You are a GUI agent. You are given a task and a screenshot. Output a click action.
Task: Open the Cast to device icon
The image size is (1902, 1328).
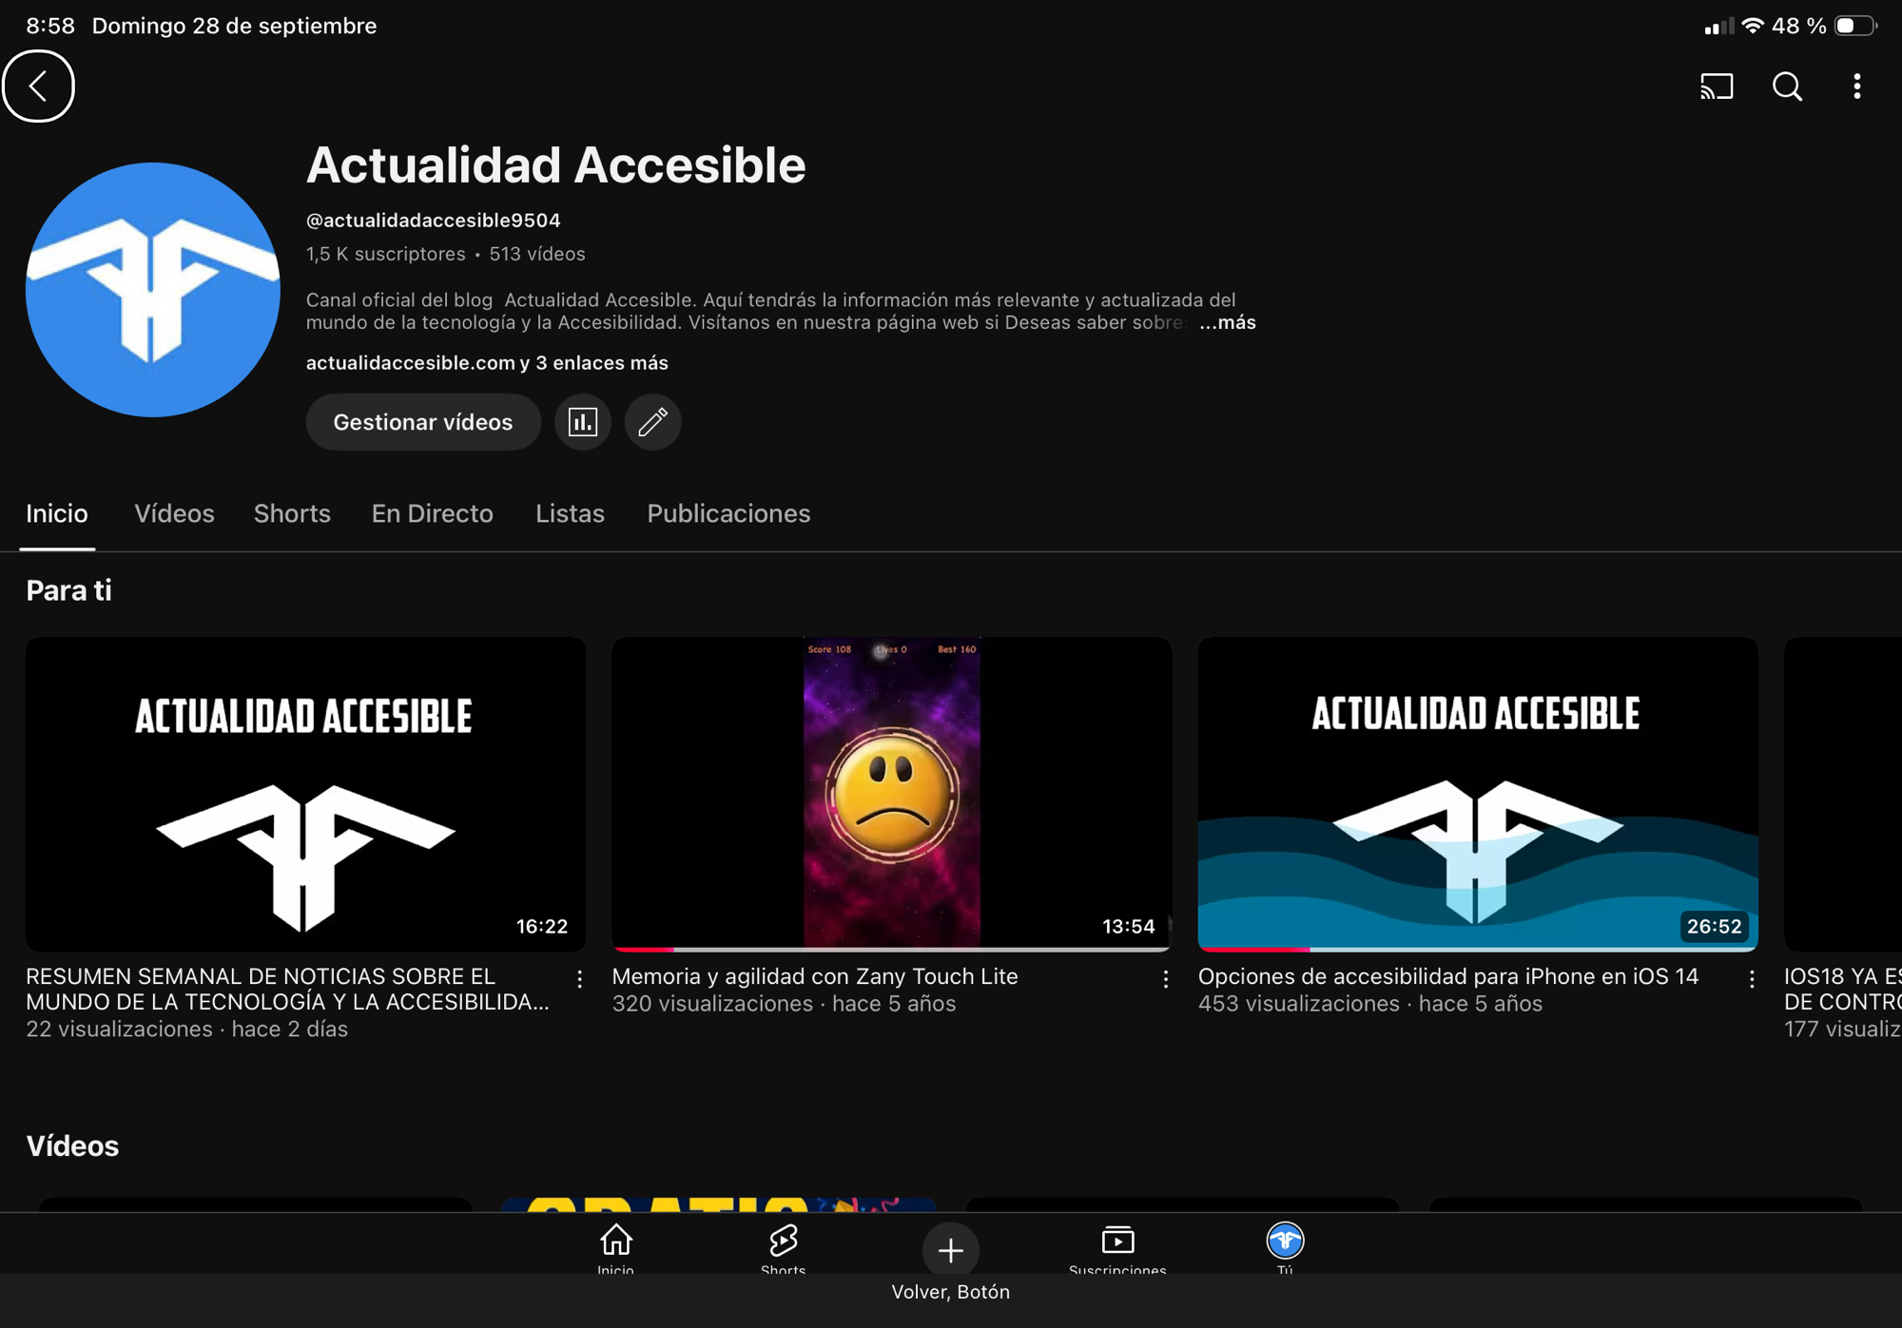(x=1717, y=87)
